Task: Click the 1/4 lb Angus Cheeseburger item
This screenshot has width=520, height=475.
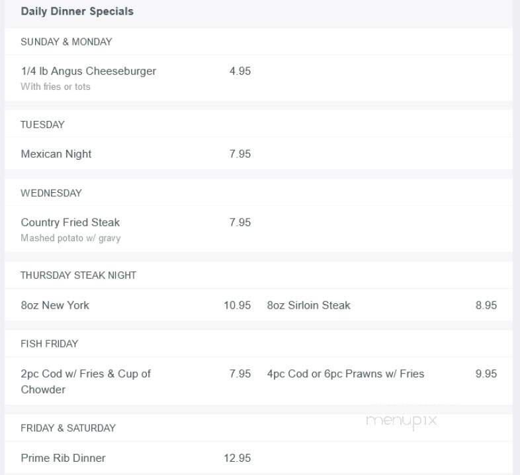Action: [89, 71]
